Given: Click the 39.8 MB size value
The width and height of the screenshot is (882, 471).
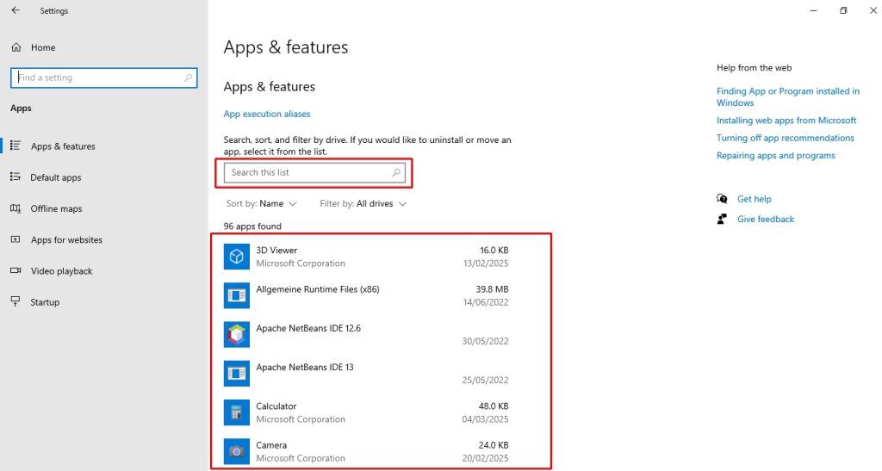Looking at the screenshot, I should tap(492, 289).
